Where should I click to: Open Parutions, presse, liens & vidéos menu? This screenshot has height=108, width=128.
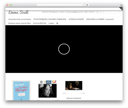point(19,23)
